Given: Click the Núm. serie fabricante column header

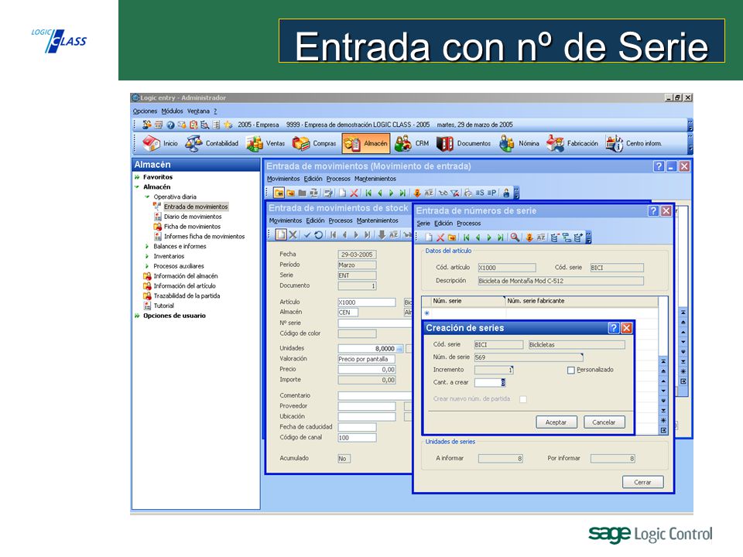Looking at the screenshot, I should (x=582, y=301).
